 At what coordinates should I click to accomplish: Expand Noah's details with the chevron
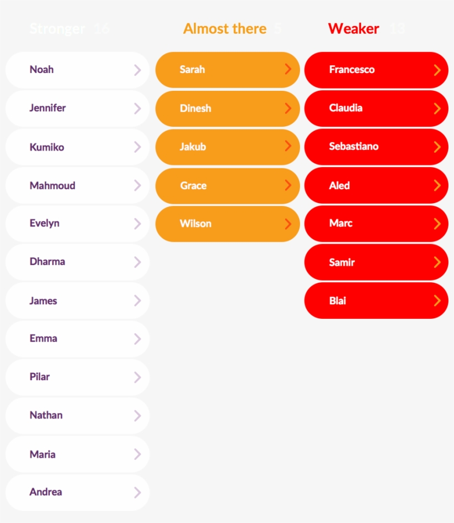tap(138, 70)
